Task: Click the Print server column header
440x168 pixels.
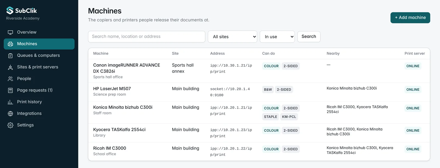Action: (415, 54)
